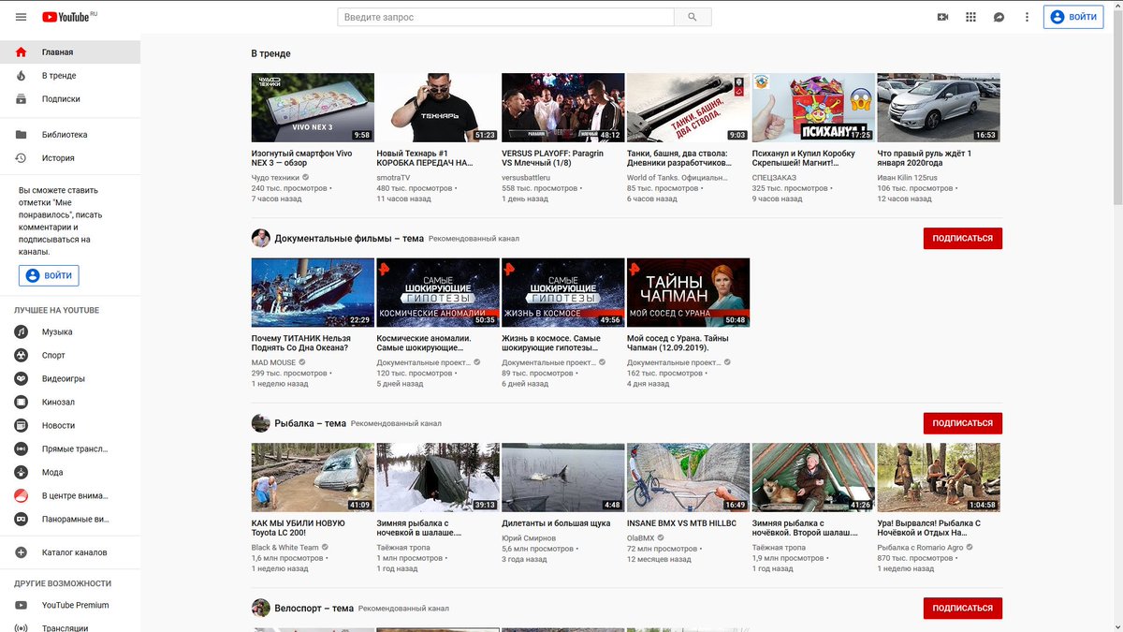Click channel name MAD MOUSE
Screen dimensions: 1123x632
click(273, 362)
